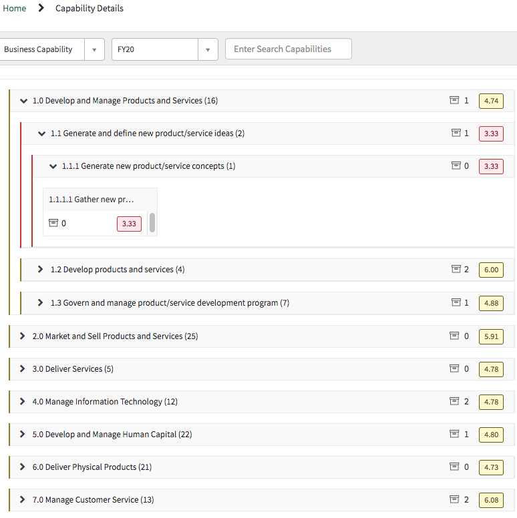Click the red 3.33 score badge on 1.1 row
The image size is (517, 518).
(491, 134)
